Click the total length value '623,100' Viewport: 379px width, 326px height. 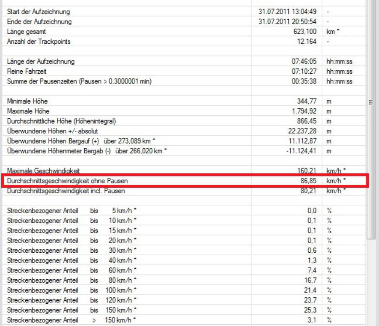tap(305, 32)
